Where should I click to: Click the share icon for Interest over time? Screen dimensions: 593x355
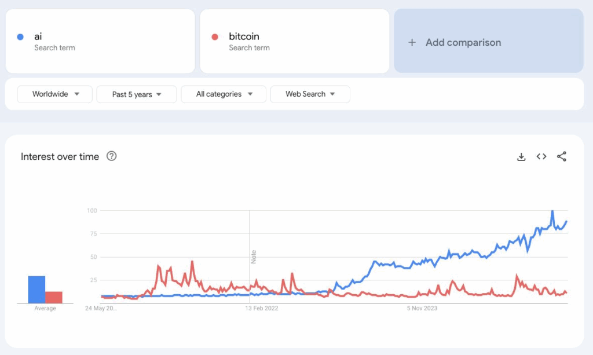[562, 156]
